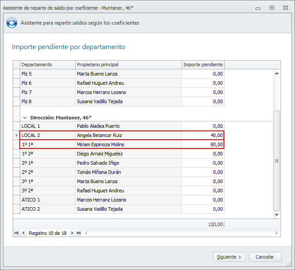Select the Plz 8 department cell
Screen dimensions: 295x270
pos(47,101)
